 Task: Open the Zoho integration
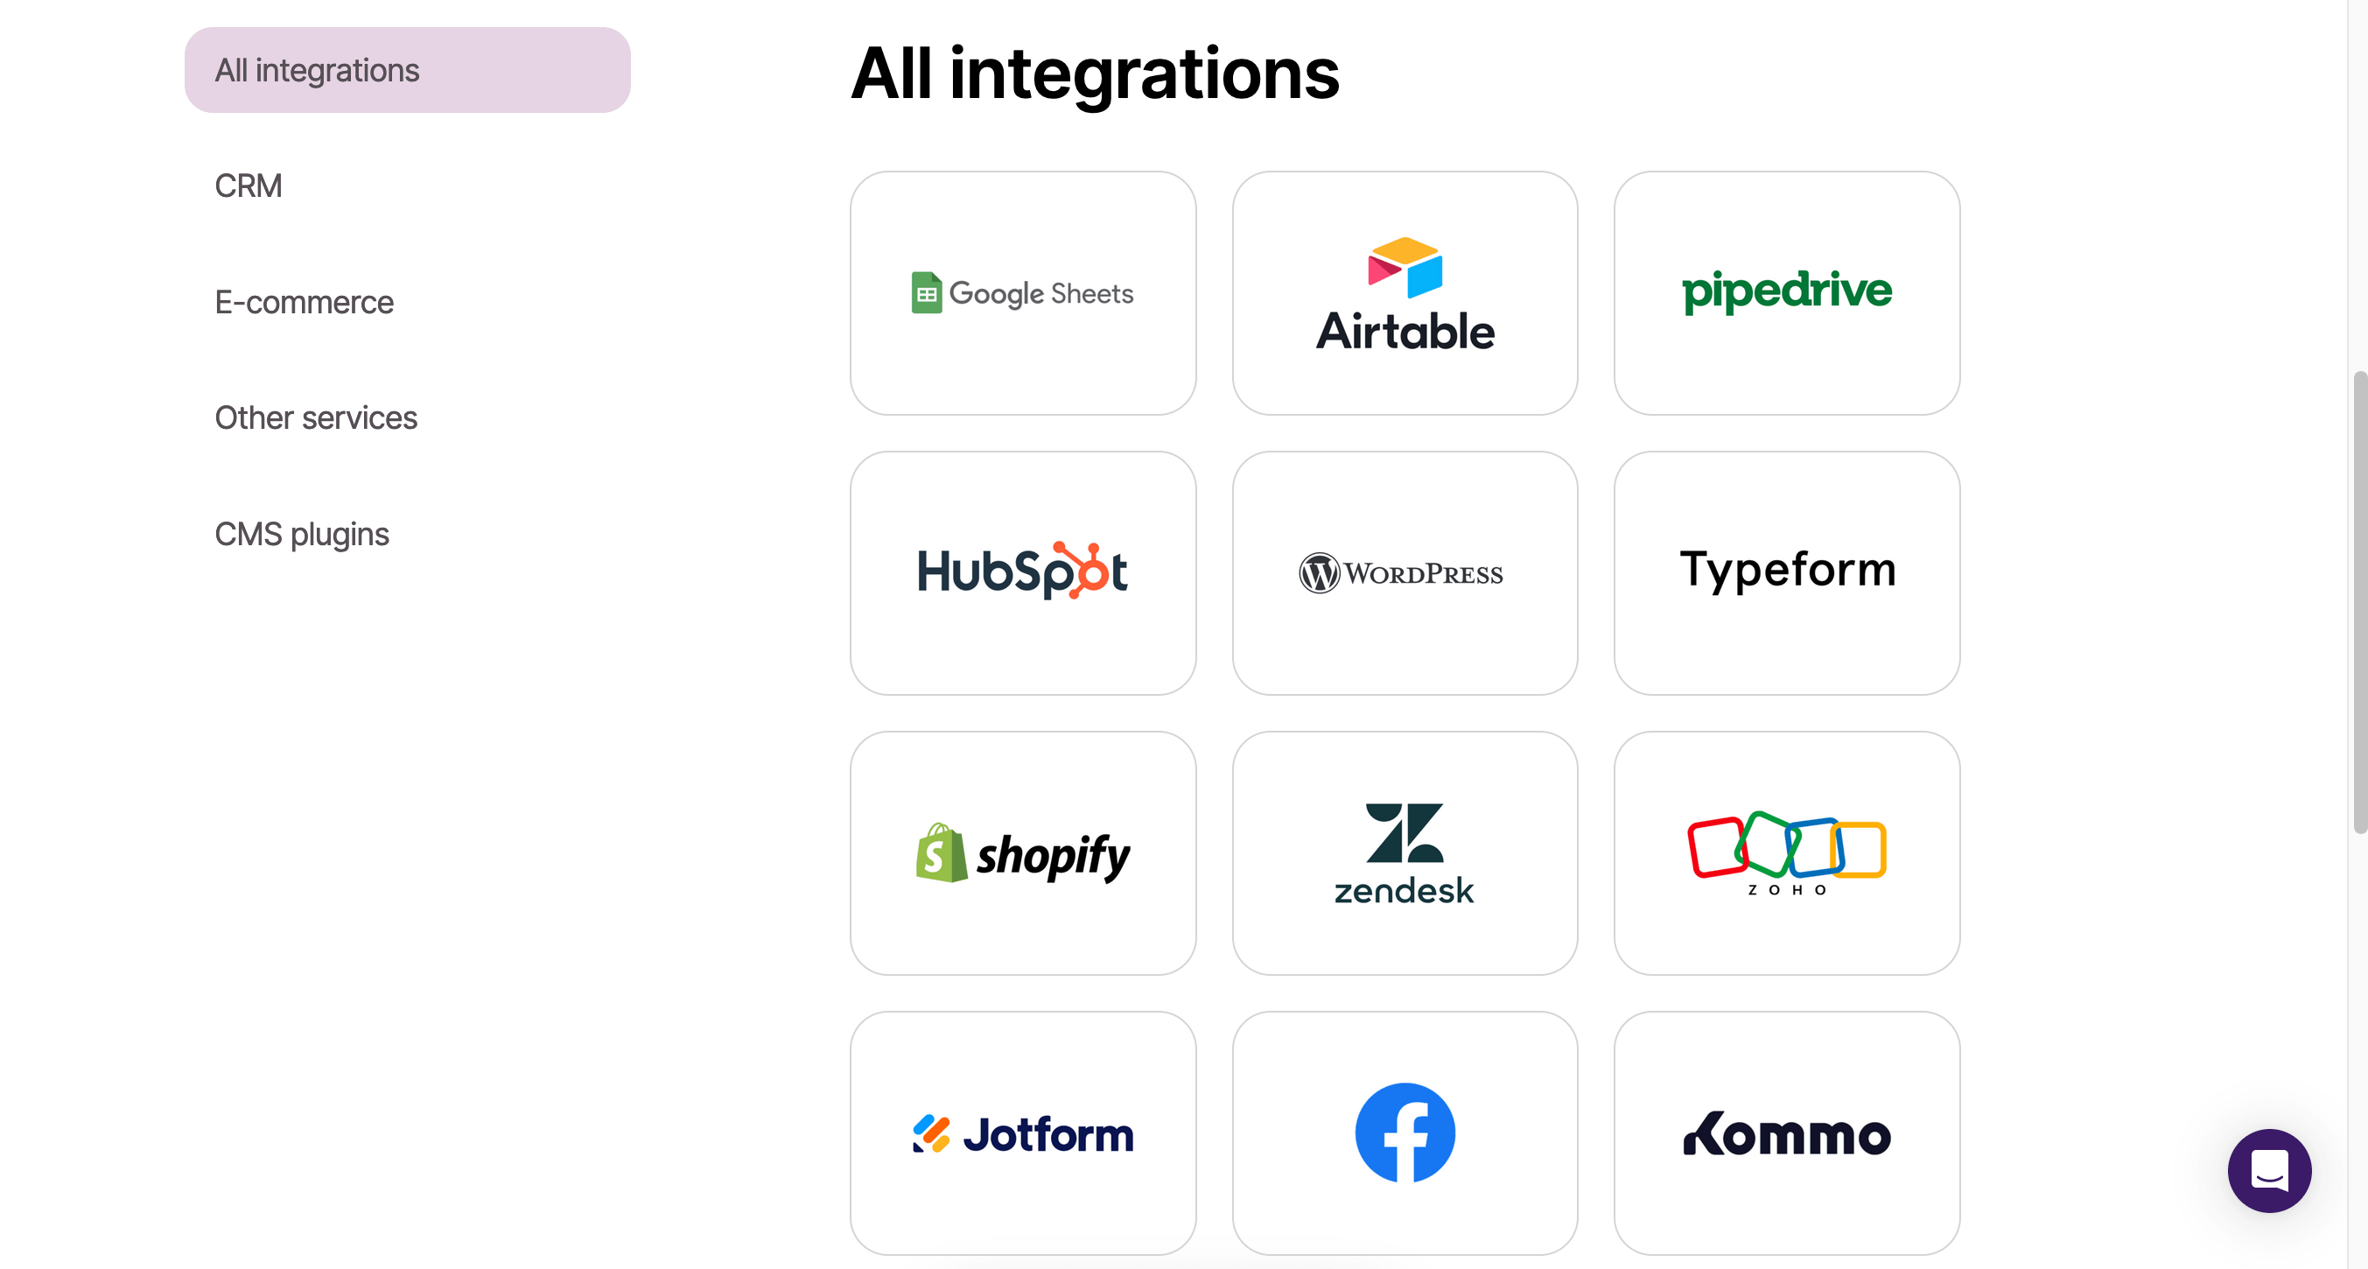pos(1787,852)
